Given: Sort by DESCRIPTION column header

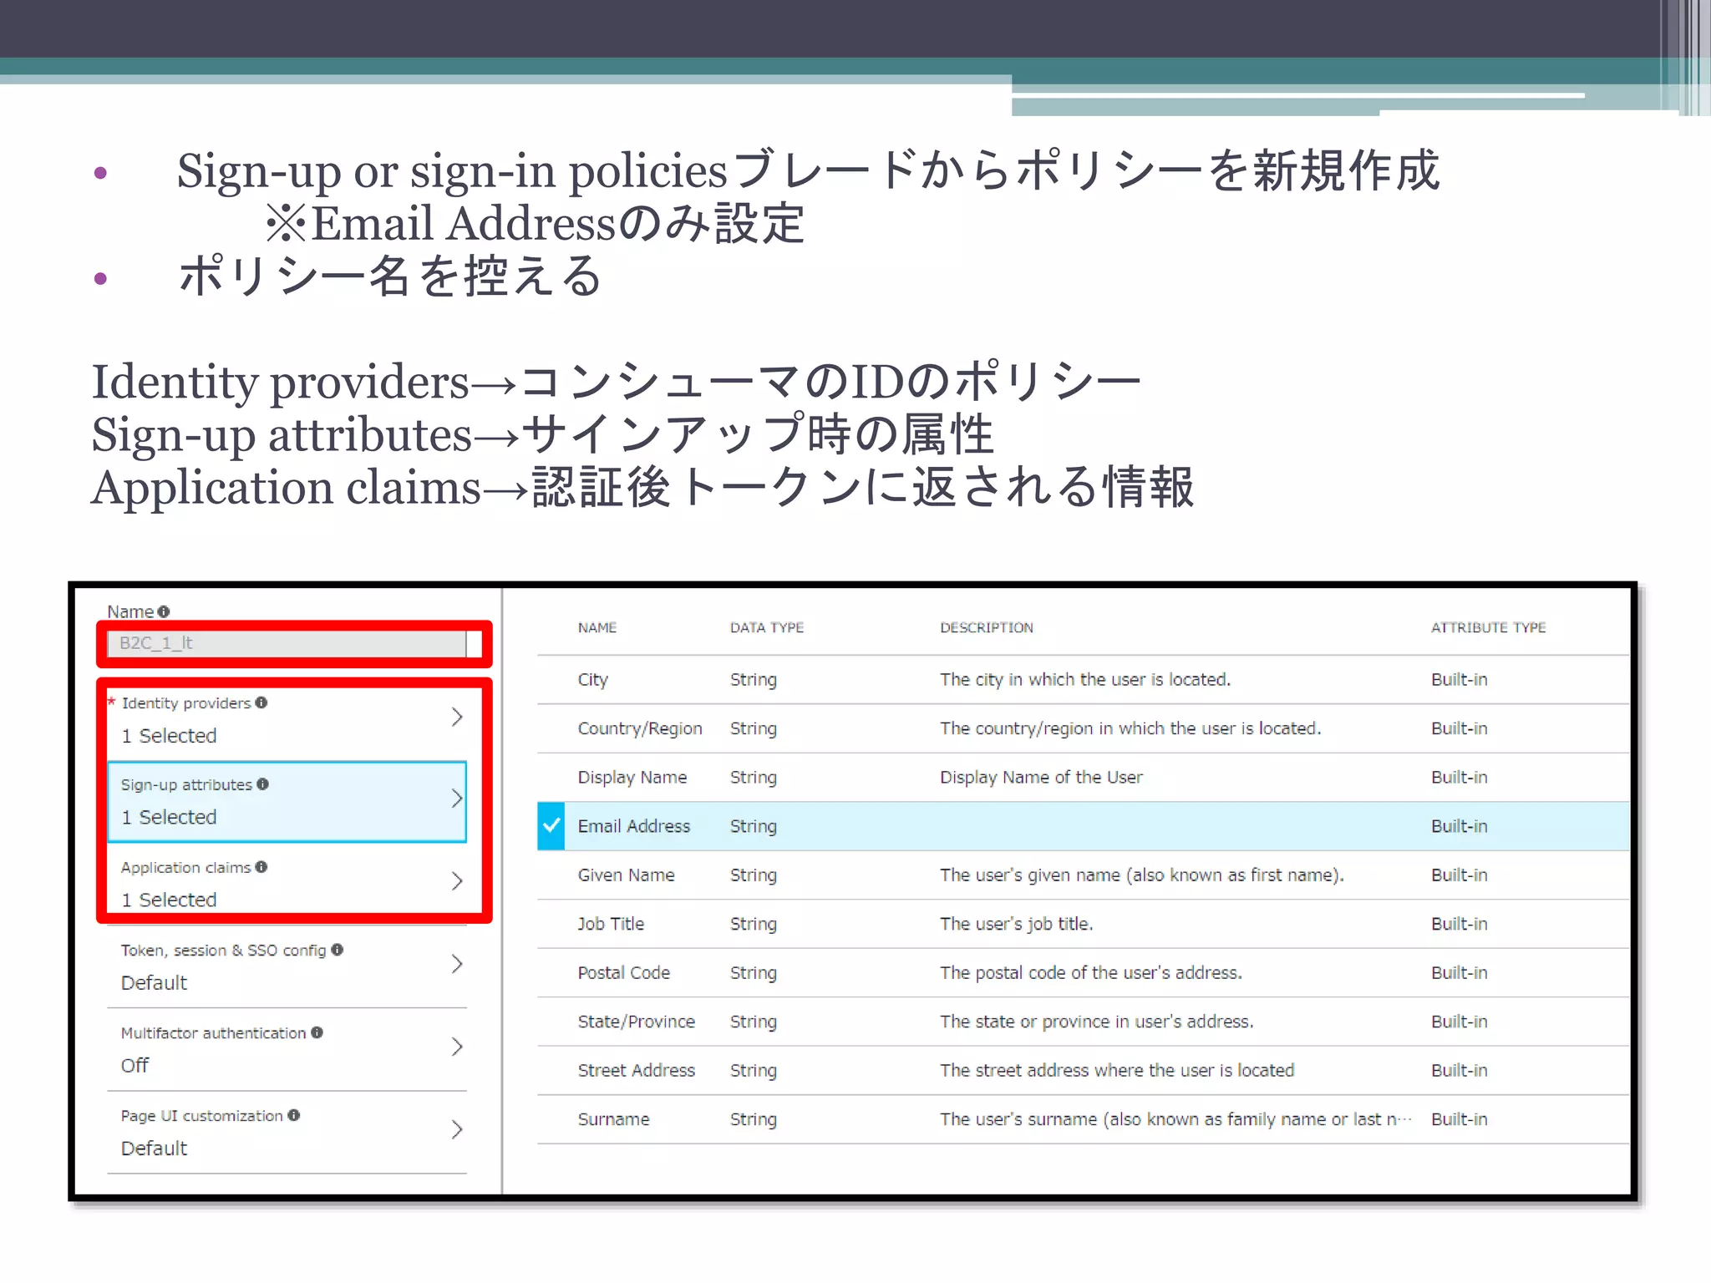Looking at the screenshot, I should [x=987, y=627].
